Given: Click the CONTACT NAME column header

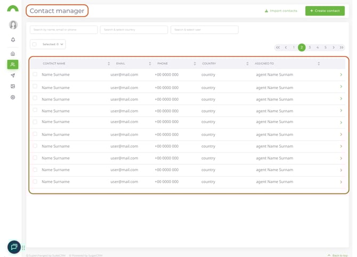Looking at the screenshot, I should tap(54, 63).
